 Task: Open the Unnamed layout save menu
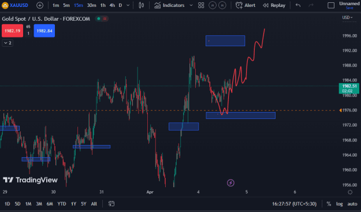tap(349, 5)
